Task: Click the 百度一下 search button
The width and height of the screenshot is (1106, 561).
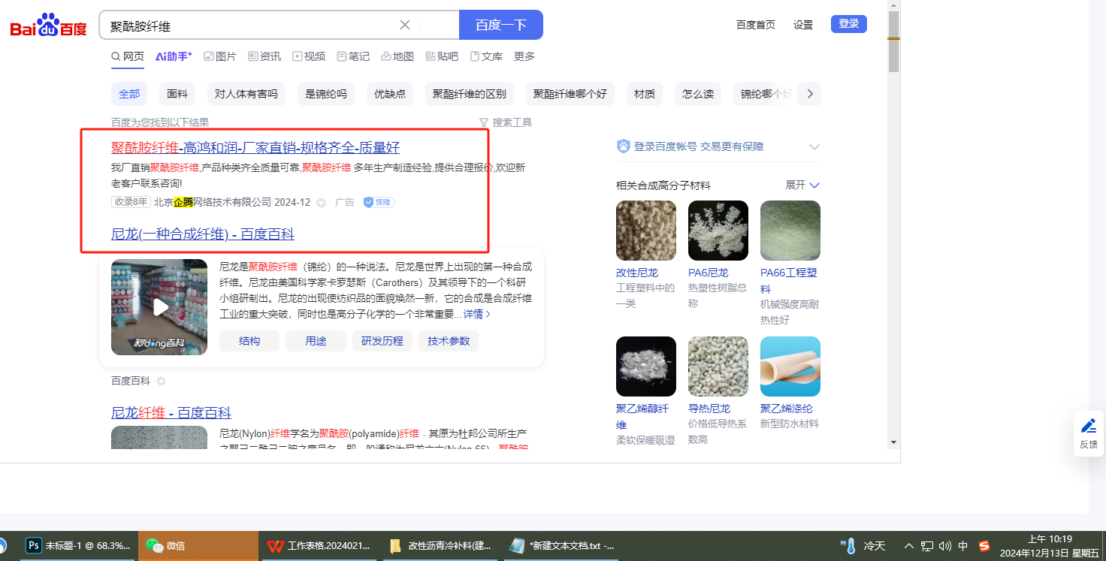Action: pos(501,25)
